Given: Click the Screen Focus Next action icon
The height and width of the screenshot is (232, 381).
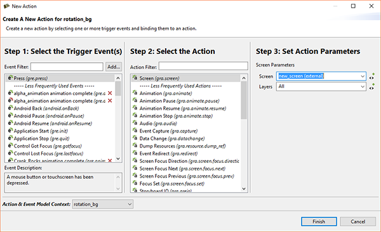Looking at the screenshot, I should [135, 168].
